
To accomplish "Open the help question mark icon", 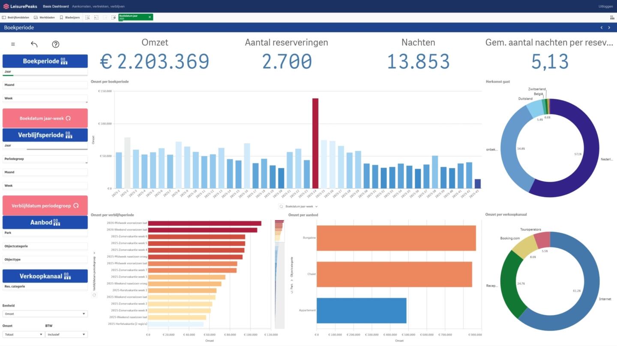I will point(56,44).
